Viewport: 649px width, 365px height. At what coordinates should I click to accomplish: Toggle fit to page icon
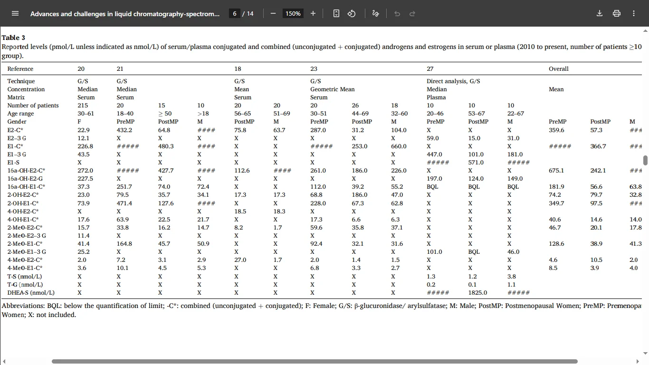click(x=336, y=13)
